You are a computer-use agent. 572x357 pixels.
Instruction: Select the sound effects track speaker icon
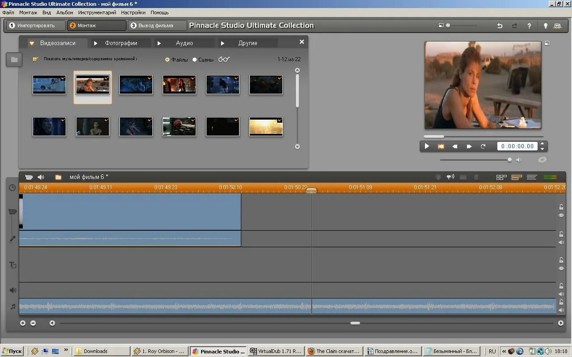(13, 291)
